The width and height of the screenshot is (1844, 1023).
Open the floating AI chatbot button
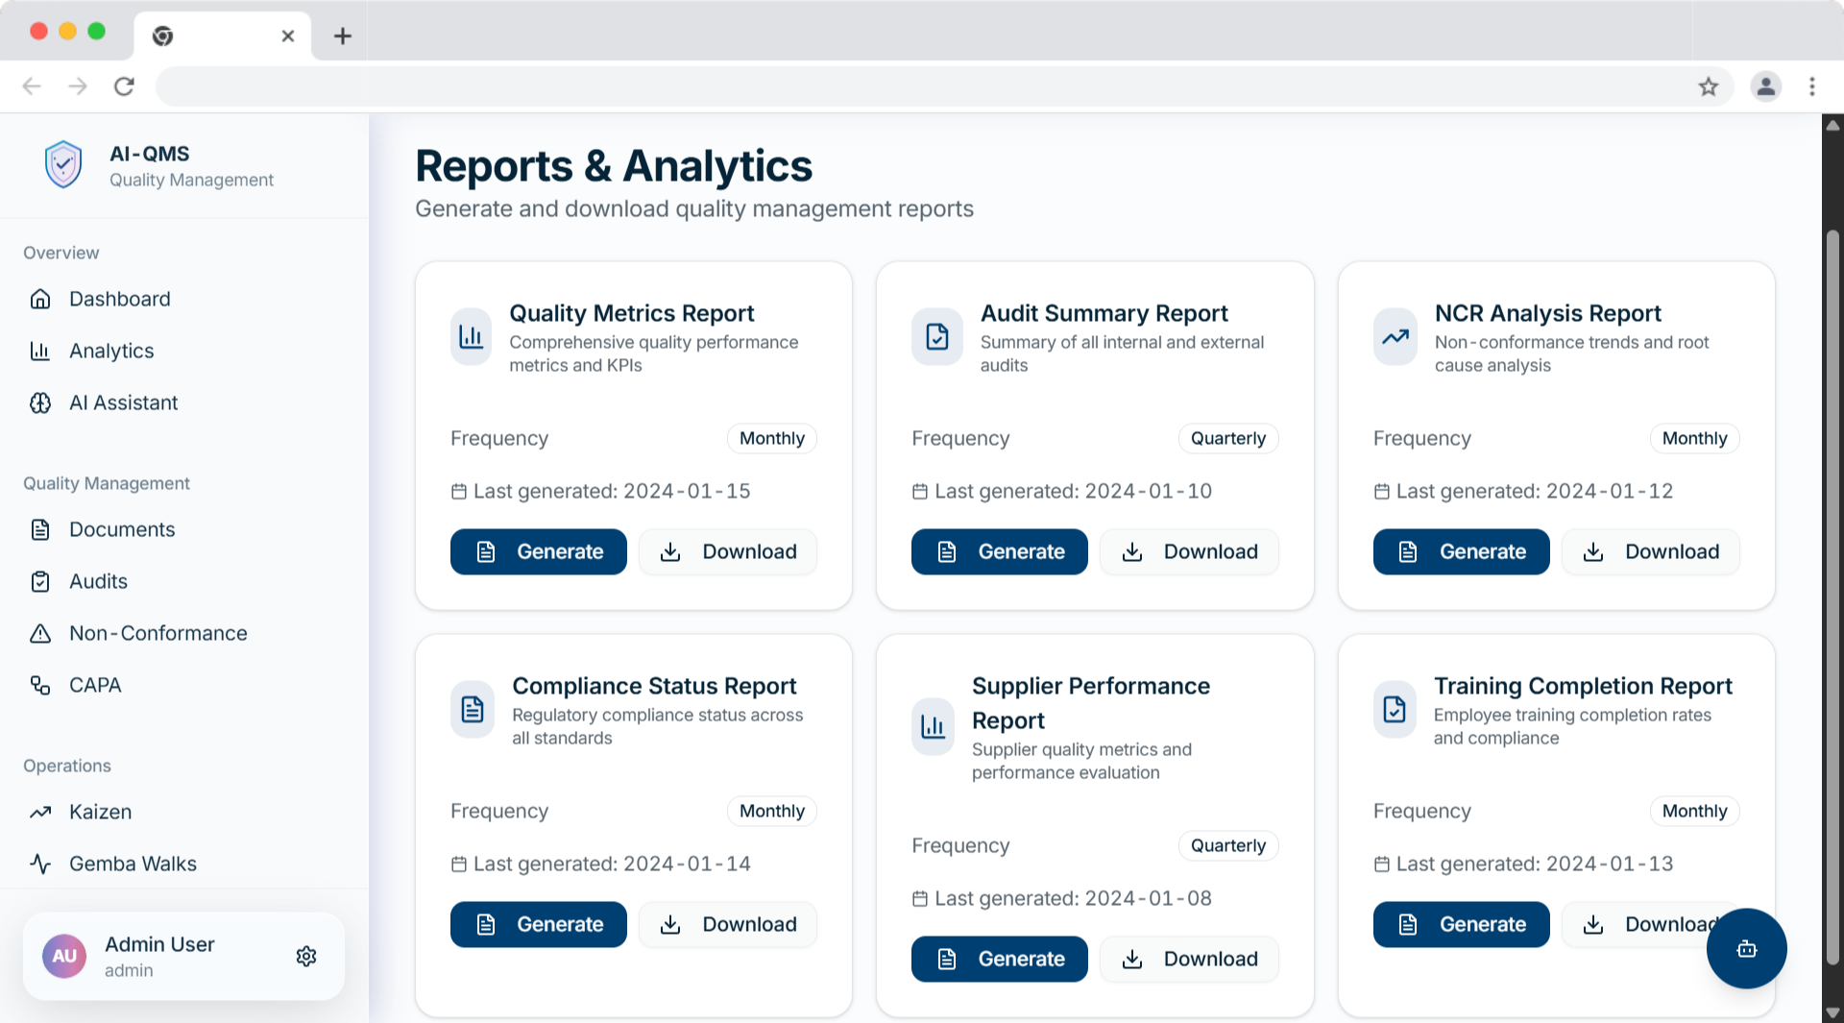[1746, 948]
